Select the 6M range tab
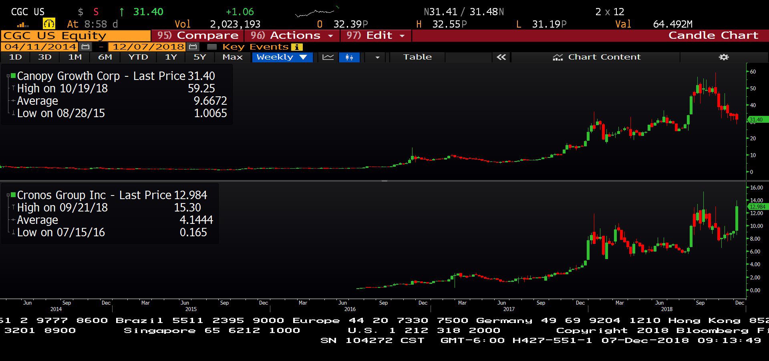The width and height of the screenshot is (769, 361). (105, 57)
